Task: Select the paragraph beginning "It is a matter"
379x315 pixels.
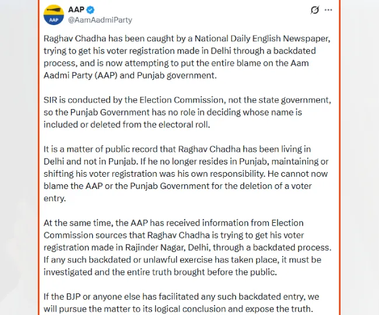Action: pyautogui.click(x=186, y=174)
